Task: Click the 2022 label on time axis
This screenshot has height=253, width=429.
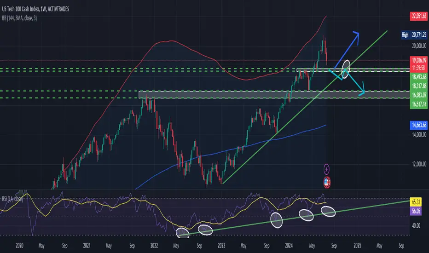Action: (154, 245)
